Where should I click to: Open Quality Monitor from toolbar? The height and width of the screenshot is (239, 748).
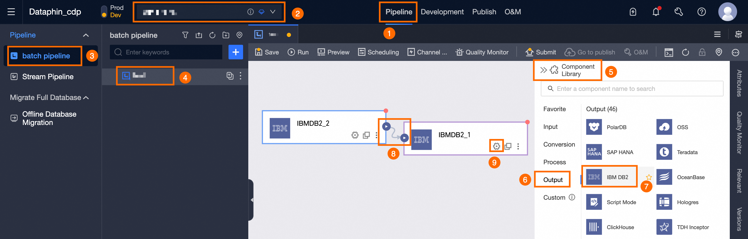click(482, 52)
